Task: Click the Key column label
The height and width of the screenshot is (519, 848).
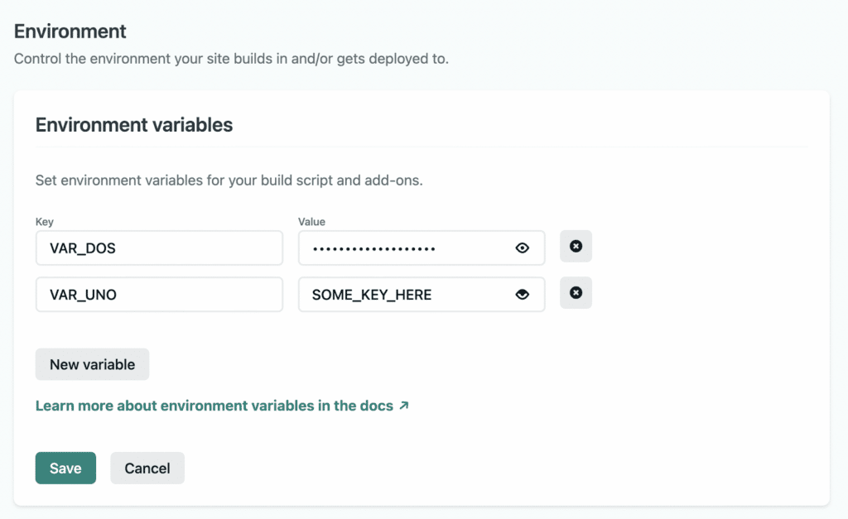Action: 45,221
